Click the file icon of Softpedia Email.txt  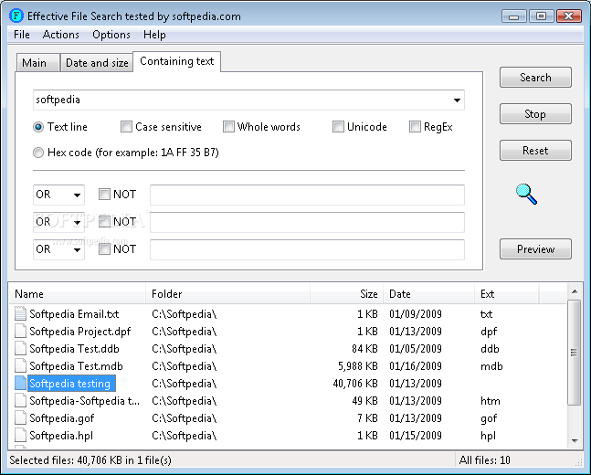[21, 313]
